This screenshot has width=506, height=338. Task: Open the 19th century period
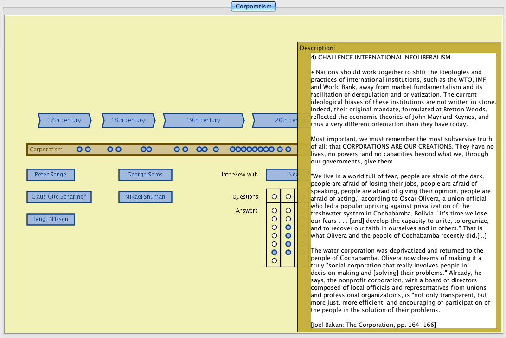click(203, 120)
